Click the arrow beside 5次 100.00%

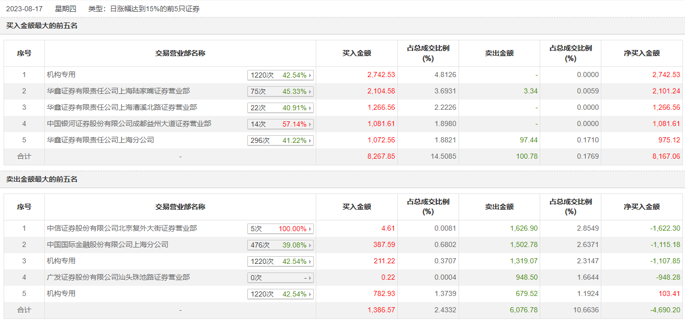pos(310,229)
